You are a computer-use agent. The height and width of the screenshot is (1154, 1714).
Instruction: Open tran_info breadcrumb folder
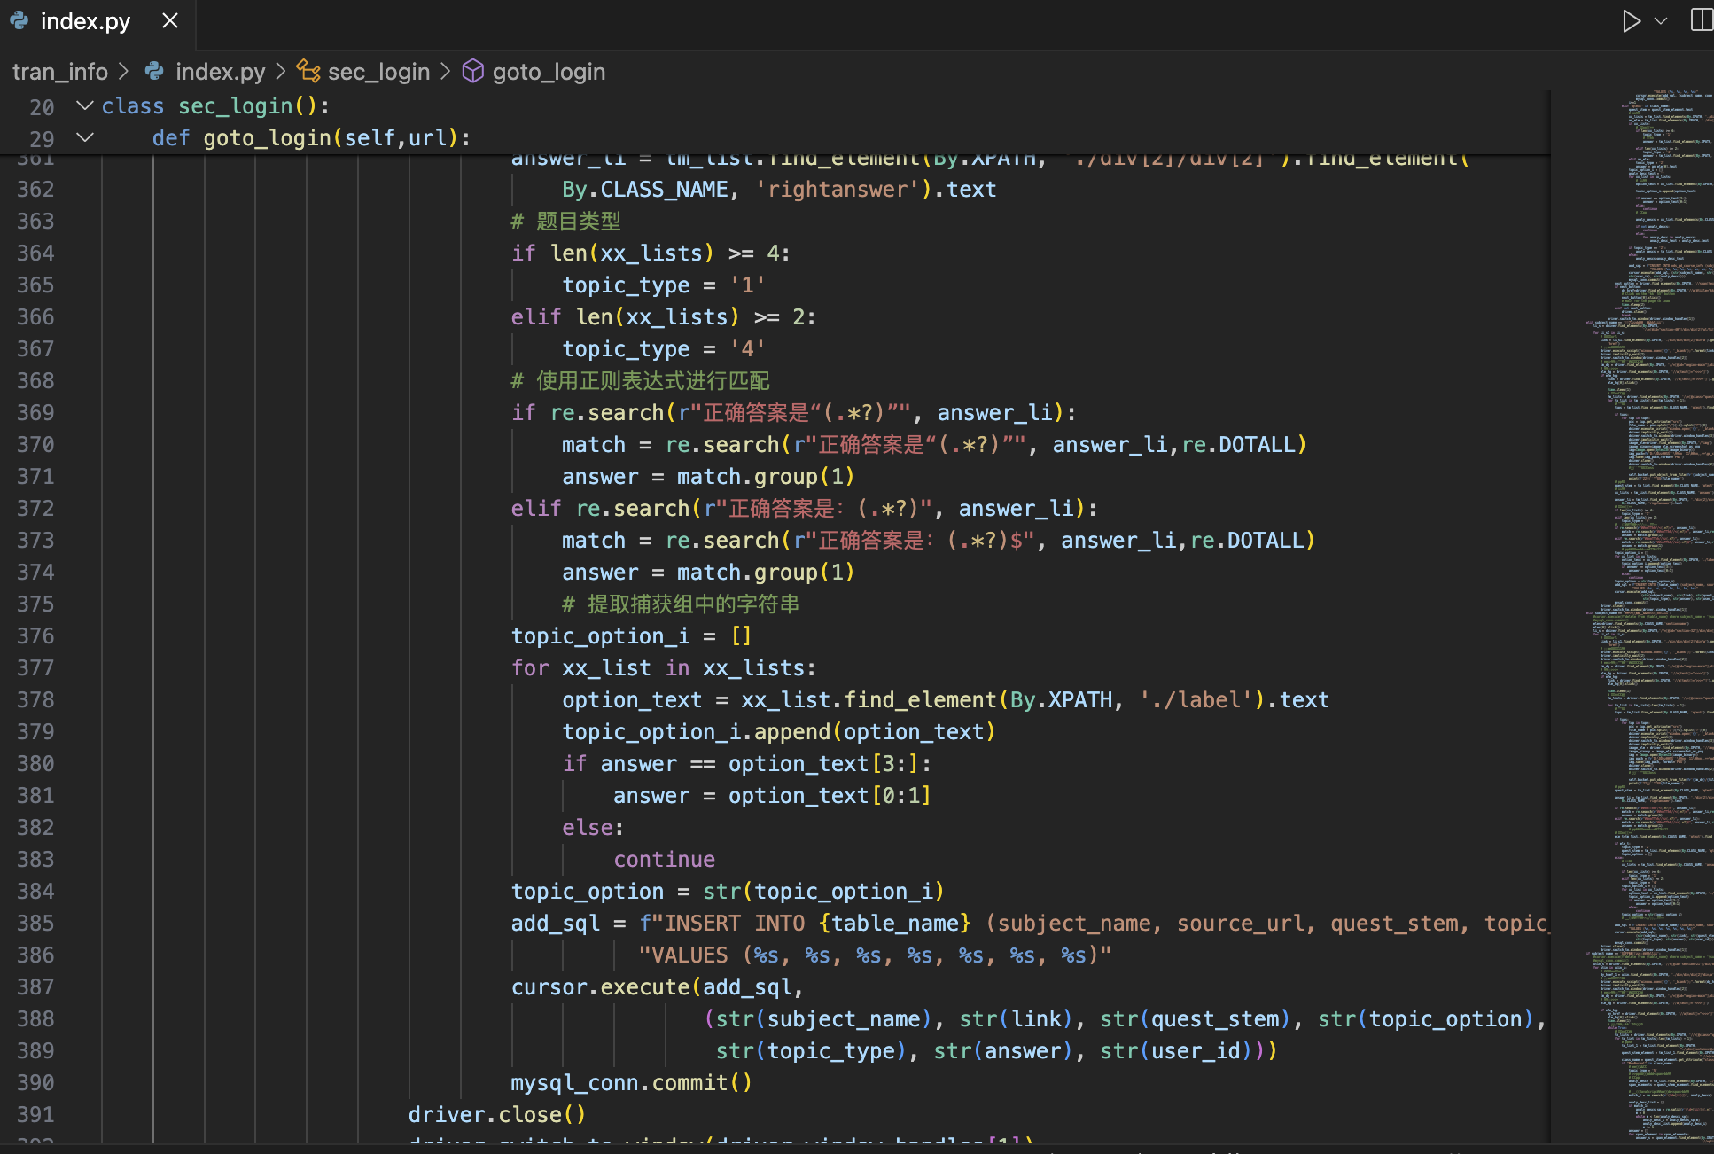pos(60,72)
